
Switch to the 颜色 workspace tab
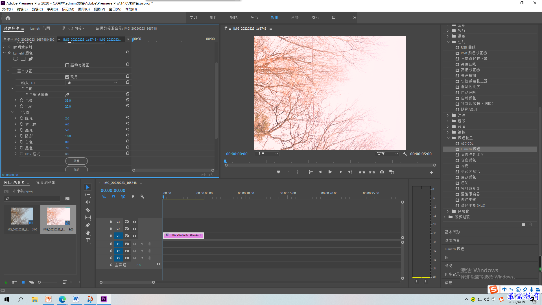pyautogui.click(x=254, y=18)
